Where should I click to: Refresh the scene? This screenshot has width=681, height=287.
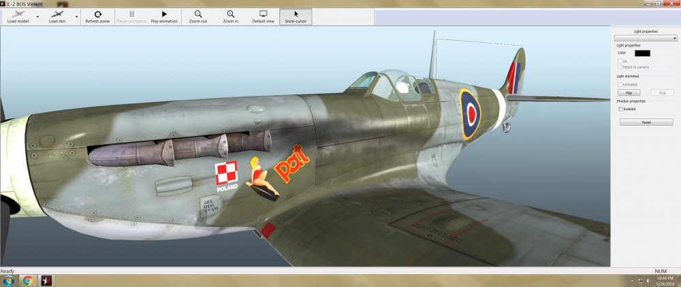tap(97, 17)
